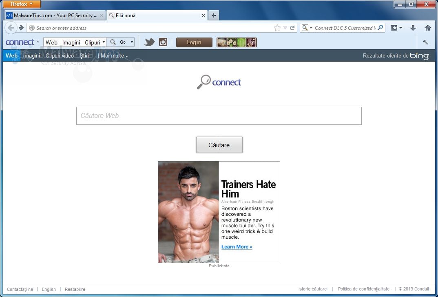Open the Firefox application menu
This screenshot has height=297, width=438.
click(22, 4)
